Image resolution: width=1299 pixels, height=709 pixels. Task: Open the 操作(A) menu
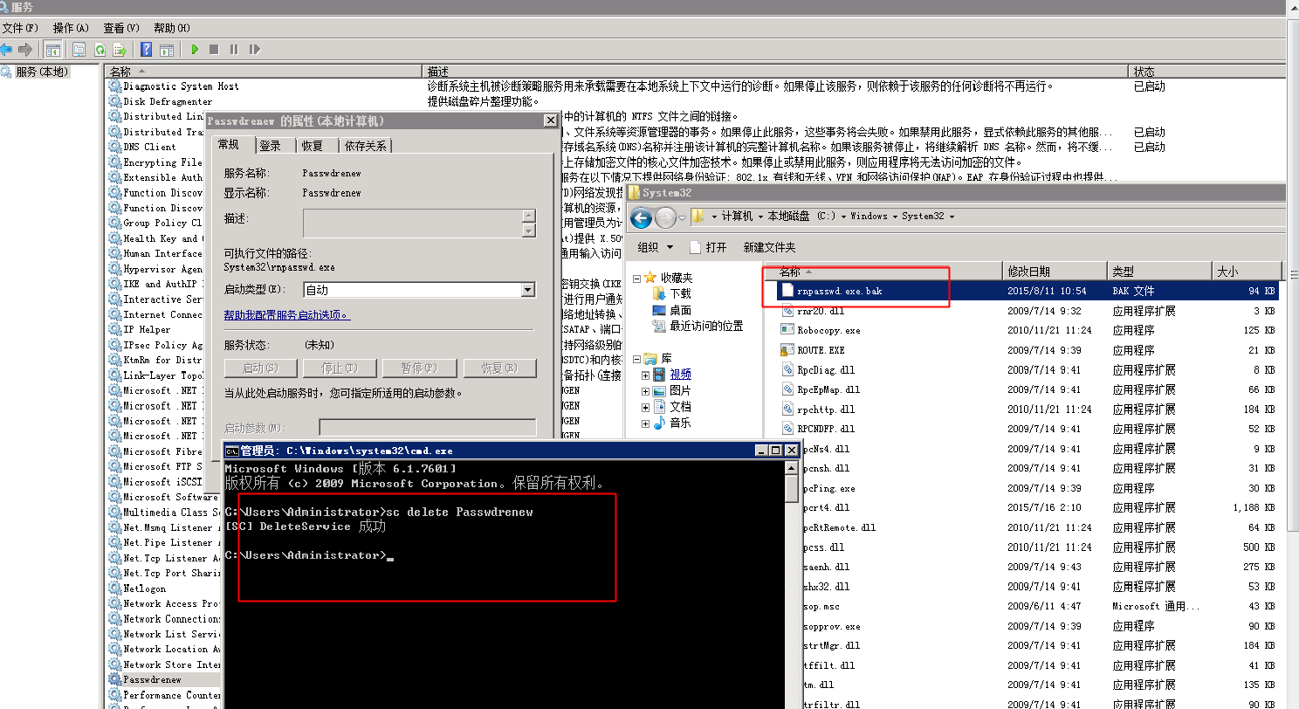tap(70, 28)
